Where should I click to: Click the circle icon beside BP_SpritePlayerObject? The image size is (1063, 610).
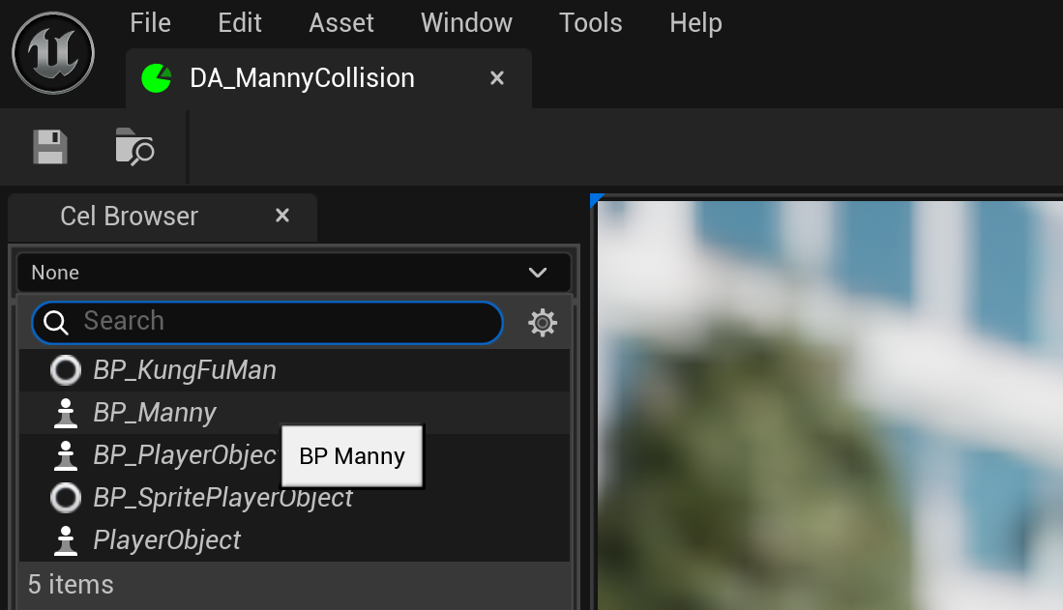pos(65,497)
